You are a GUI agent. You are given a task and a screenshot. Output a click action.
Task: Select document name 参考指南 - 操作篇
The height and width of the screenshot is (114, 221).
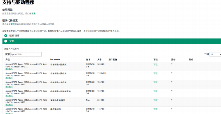[x=58, y=74]
